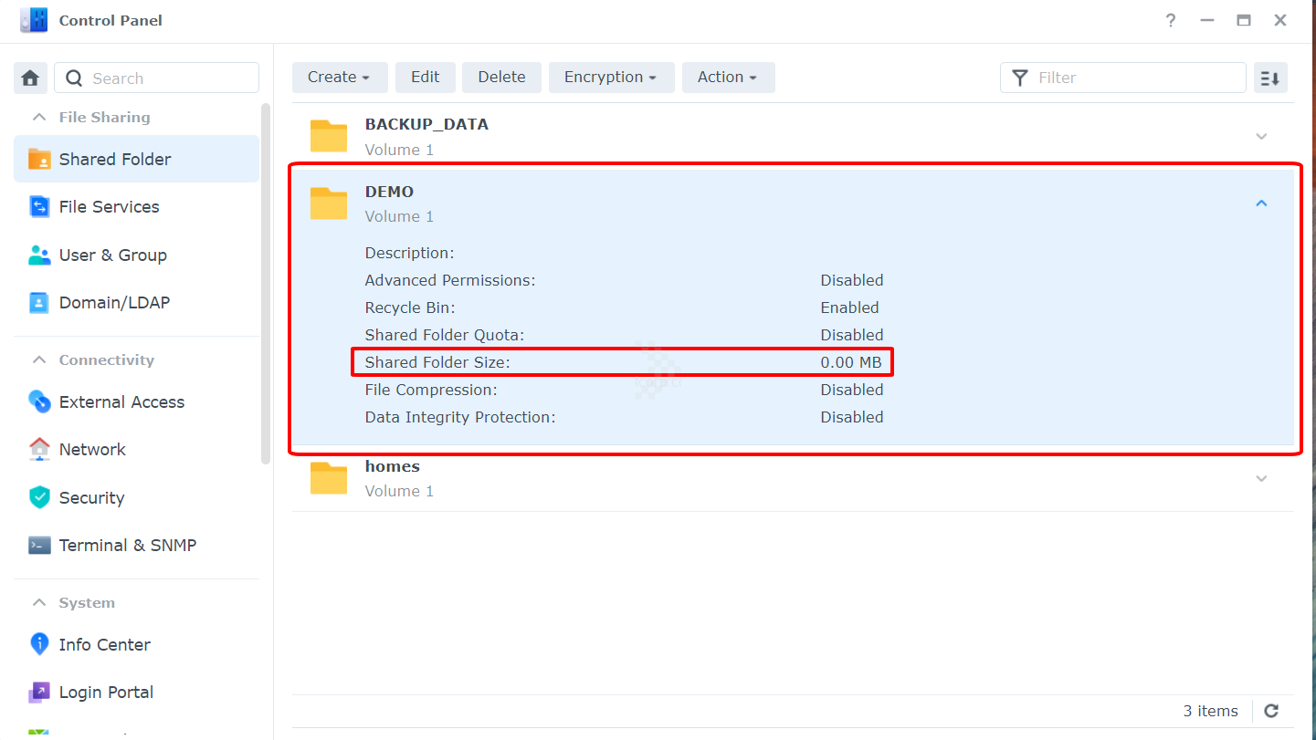1316x740 pixels.
Task: Select the Security shield icon
Action: click(39, 497)
